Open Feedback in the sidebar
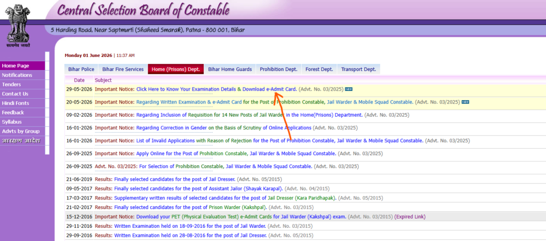 pos(22,113)
